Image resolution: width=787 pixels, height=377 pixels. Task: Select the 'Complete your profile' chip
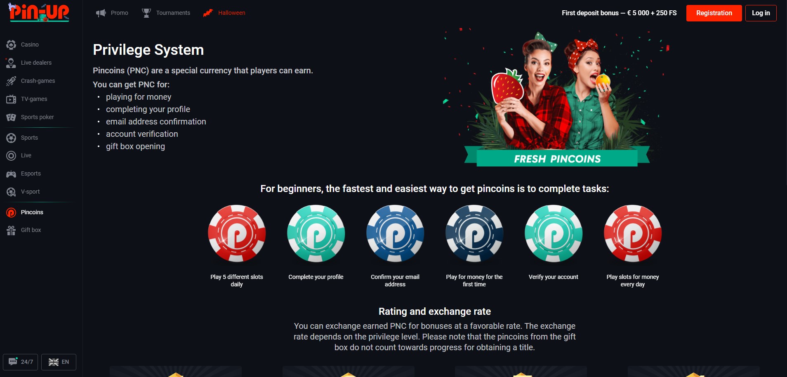[x=316, y=234]
